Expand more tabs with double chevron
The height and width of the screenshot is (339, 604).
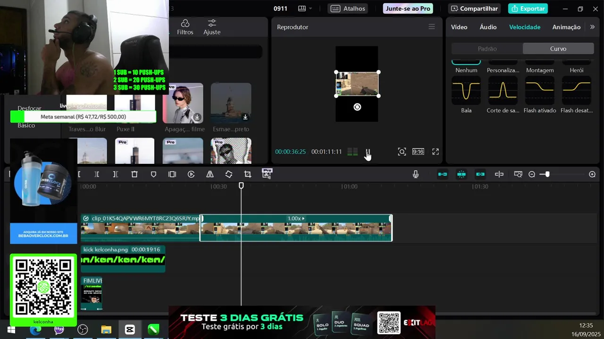593,27
